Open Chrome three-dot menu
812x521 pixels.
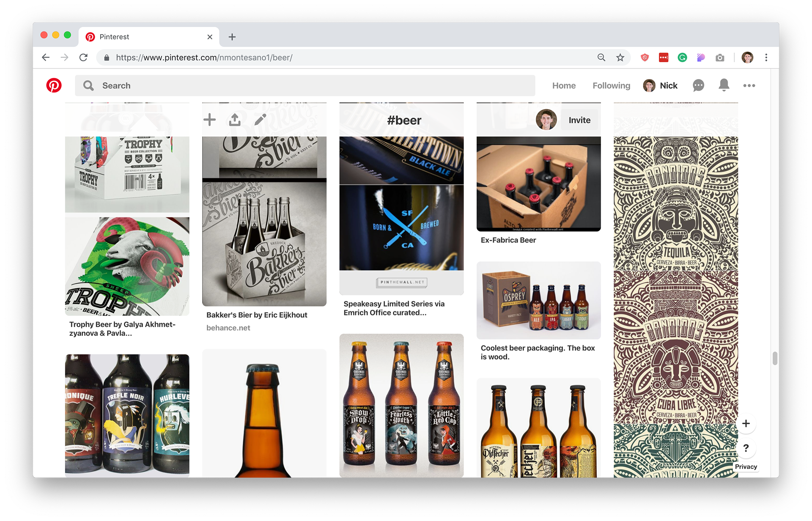[766, 58]
